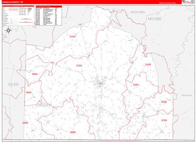Click the 38449 ZIP code label
The height and width of the screenshot is (142, 196).
[x=25, y=123]
